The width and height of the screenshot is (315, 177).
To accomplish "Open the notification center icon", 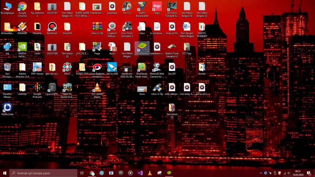I will click(309, 173).
